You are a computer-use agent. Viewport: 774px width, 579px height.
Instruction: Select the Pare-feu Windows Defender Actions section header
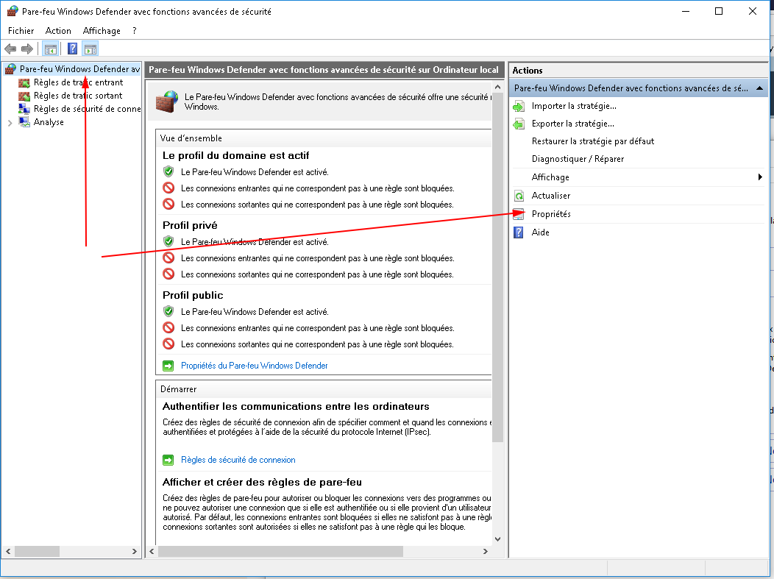[638, 88]
